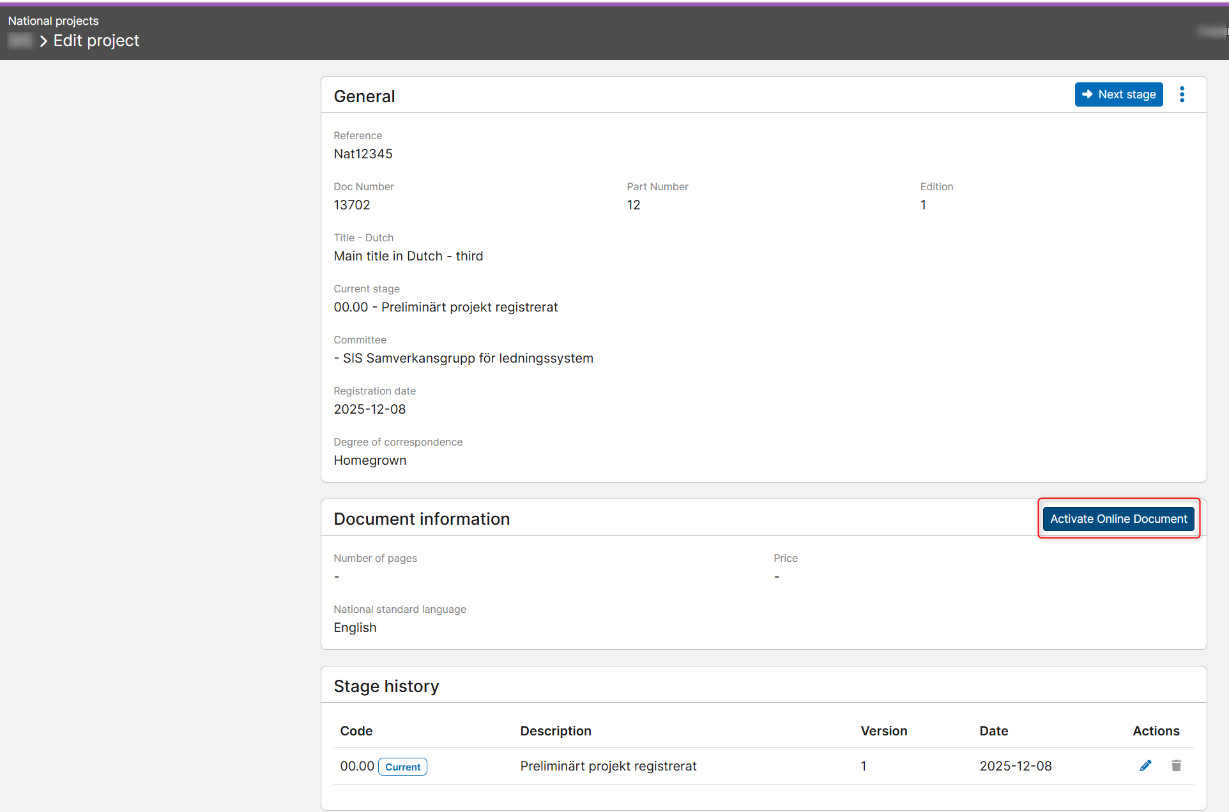1229x812 pixels.
Task: Click the Stage history section heading
Action: [386, 686]
